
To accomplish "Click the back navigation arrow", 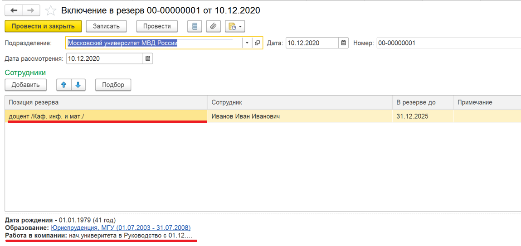I will coord(14,10).
